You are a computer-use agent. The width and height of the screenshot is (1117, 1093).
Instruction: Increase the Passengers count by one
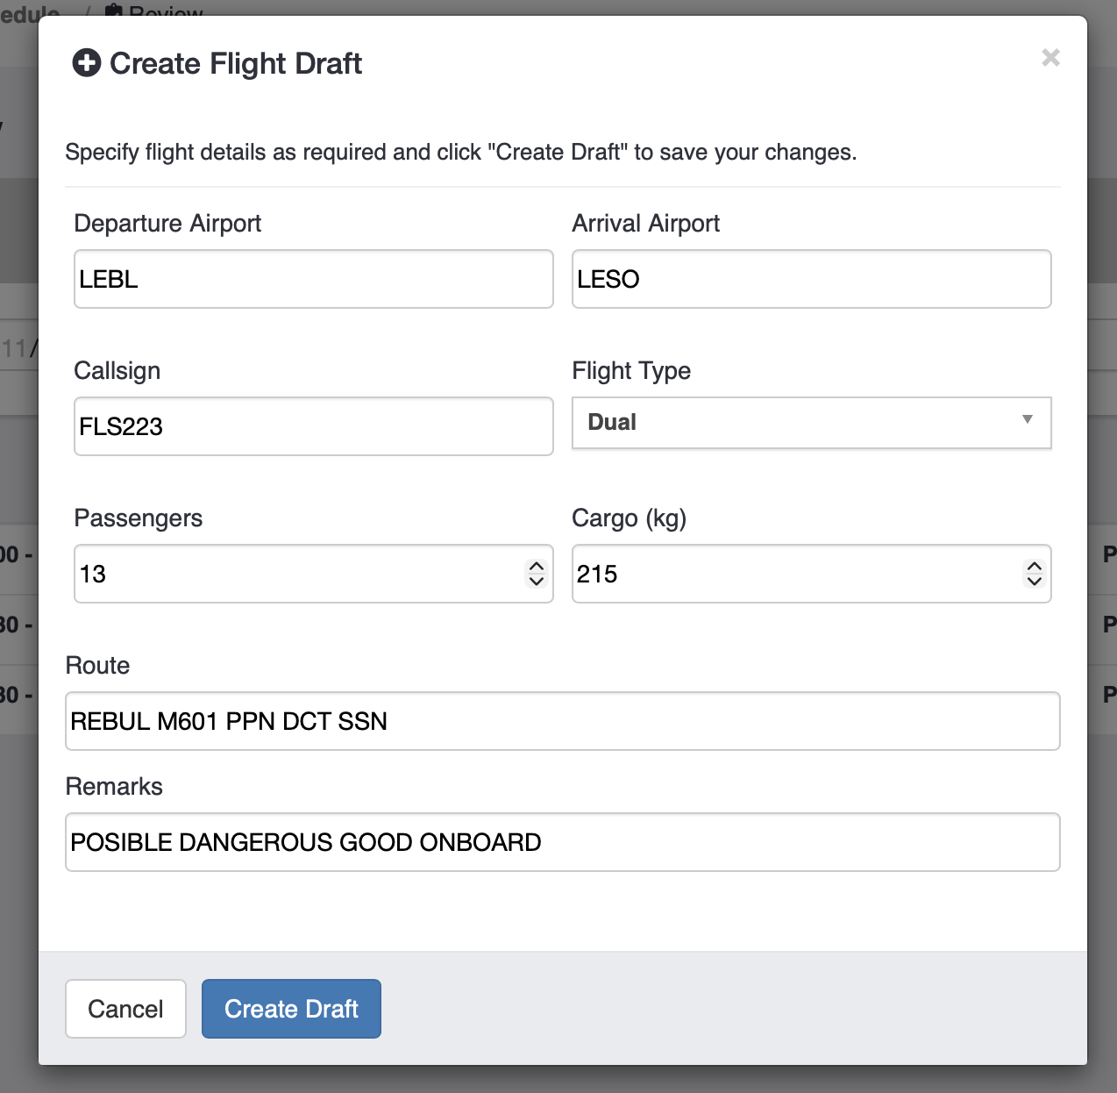[537, 567]
